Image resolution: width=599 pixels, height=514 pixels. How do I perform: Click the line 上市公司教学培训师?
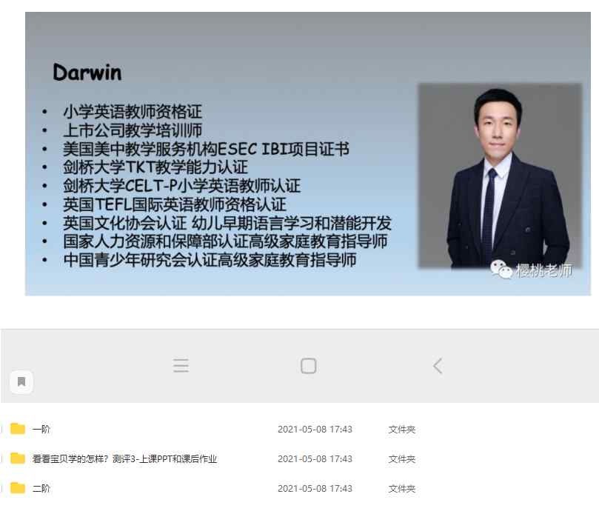point(133,130)
